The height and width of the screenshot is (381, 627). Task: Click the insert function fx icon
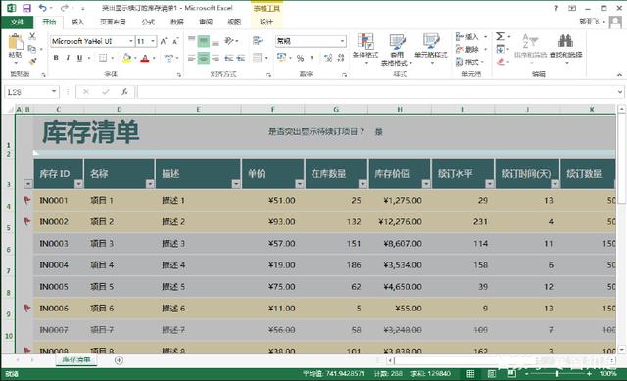pyautogui.click(x=124, y=92)
